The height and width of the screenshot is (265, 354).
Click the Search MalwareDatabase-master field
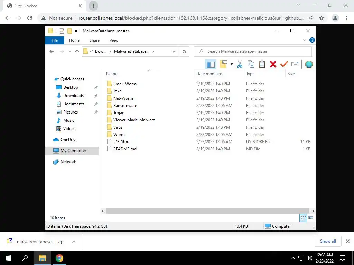point(253,51)
